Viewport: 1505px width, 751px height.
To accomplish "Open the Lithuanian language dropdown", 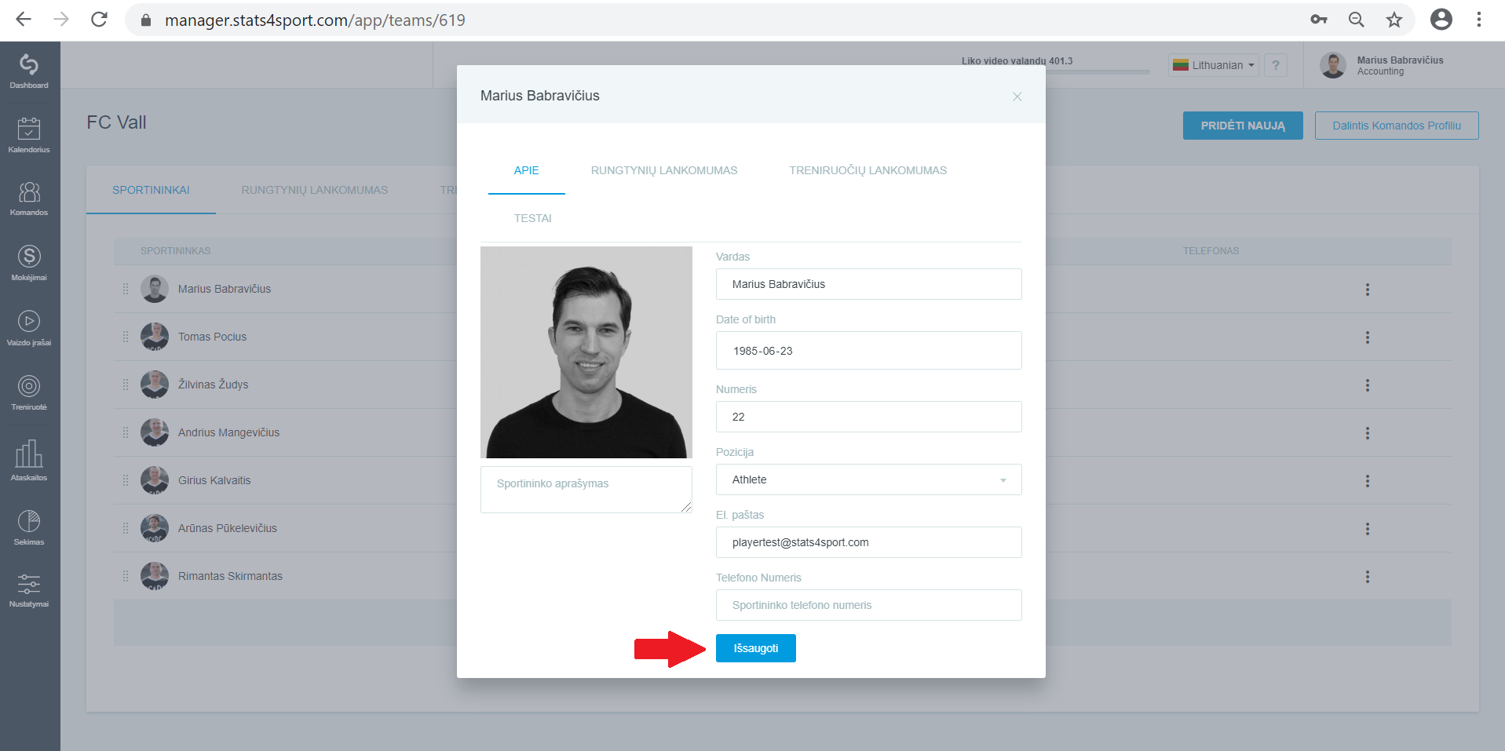I will [x=1213, y=65].
